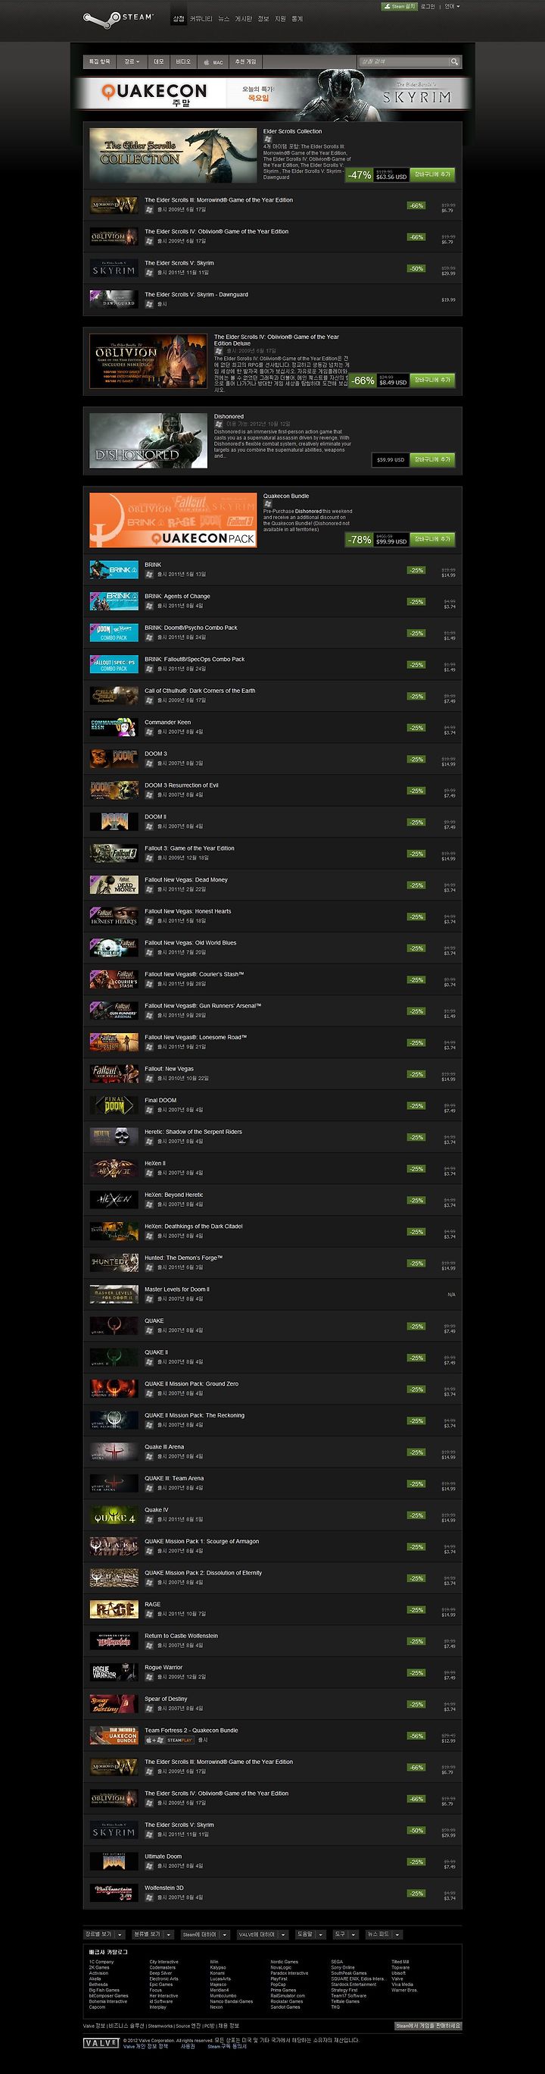Open the 커뮤니티 menu item
Image resolution: width=545 pixels, height=2074 pixels.
[201, 18]
